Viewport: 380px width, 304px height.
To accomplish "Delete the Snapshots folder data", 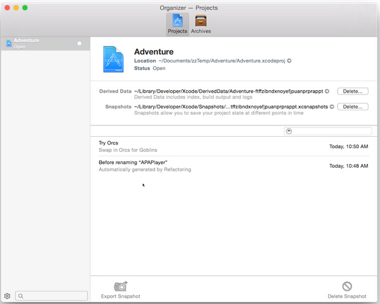I will click(x=352, y=107).
